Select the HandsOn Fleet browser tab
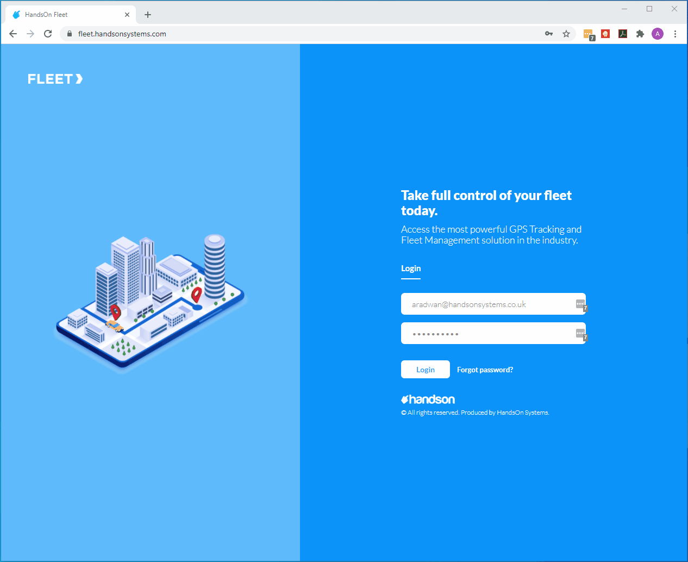This screenshot has width=688, height=562. pos(70,15)
